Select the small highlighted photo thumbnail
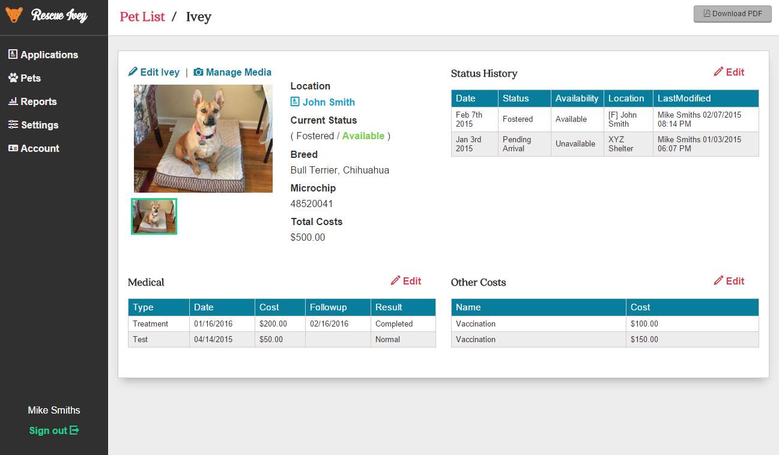Screen dimensions: 779x455 point(154,216)
